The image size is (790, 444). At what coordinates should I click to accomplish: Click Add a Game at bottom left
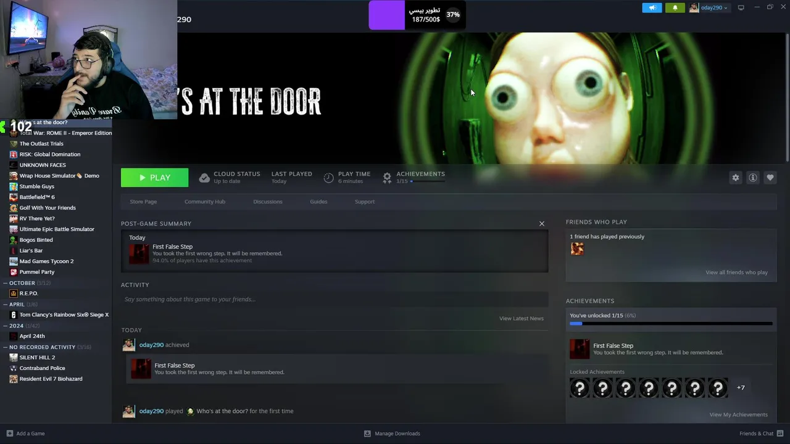[25, 434]
